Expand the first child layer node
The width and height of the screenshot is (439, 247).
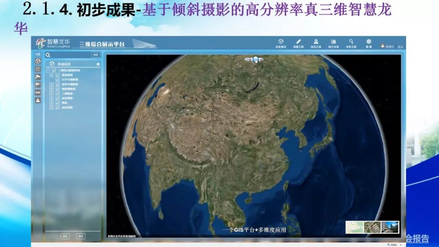click(x=52, y=75)
